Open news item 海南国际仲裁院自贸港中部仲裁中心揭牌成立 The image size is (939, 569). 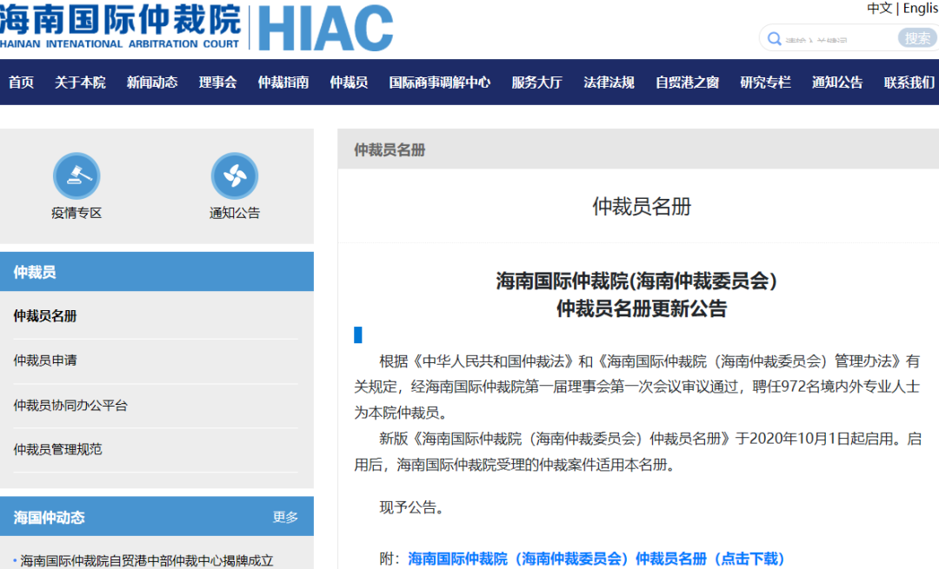[x=147, y=560]
